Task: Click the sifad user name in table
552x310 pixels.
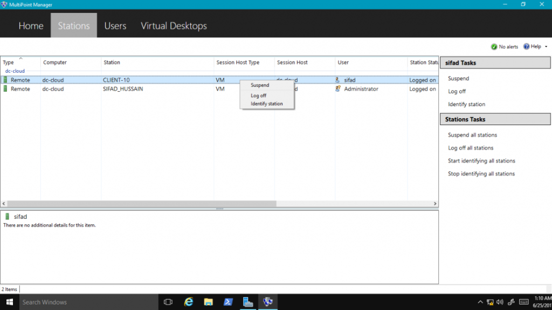Action: coord(349,80)
